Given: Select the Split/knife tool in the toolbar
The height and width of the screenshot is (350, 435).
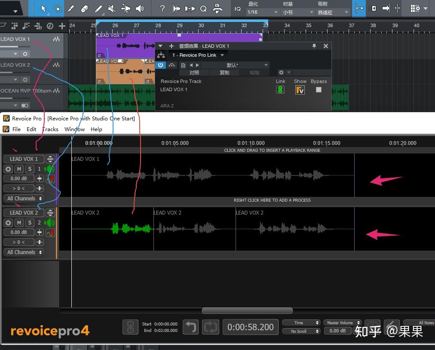Looking at the screenshot, I should coord(71,9).
